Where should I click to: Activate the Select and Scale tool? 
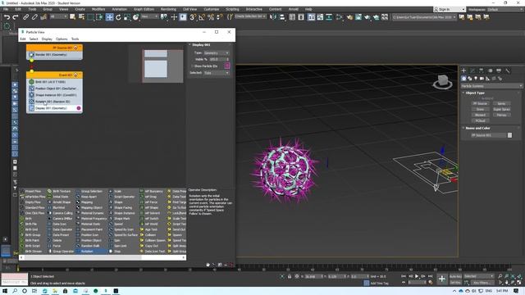[x=127, y=16]
